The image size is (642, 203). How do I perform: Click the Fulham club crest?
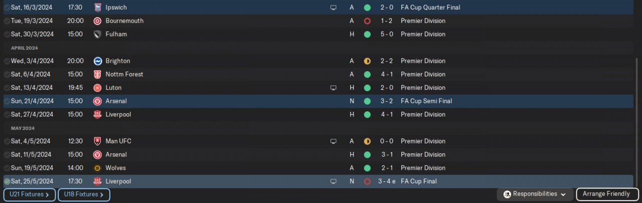[97, 35]
